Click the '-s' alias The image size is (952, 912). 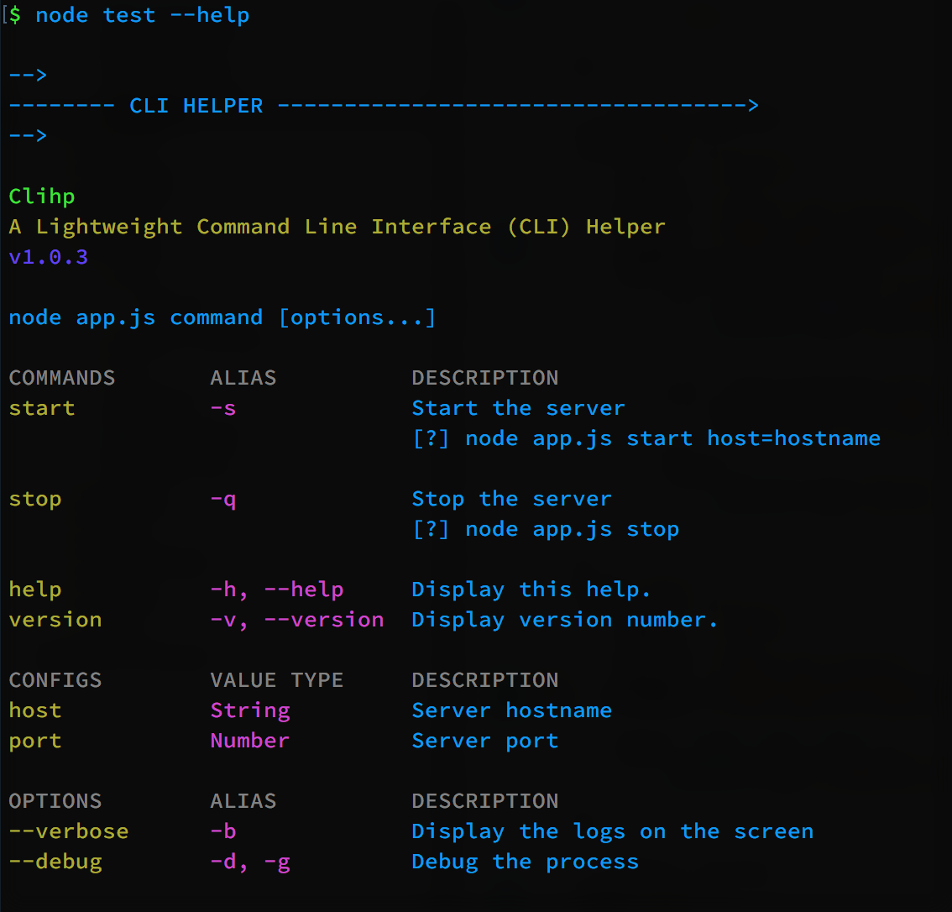(222, 408)
